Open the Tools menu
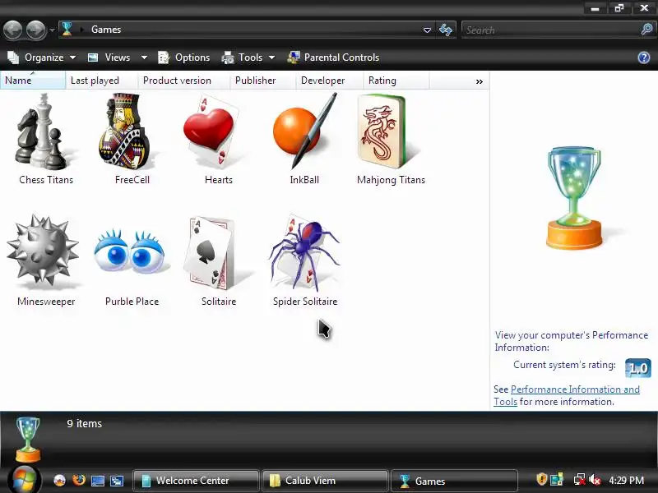Image resolution: width=658 pixels, height=493 pixels. coord(248,58)
